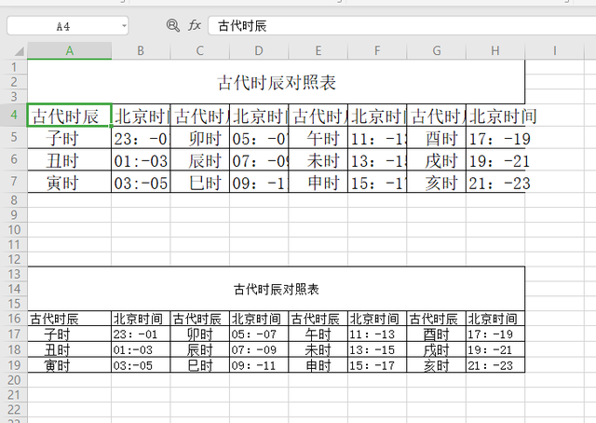Screen dimensions: 596x423
Task: Select cell F19 containing 15:-17
Action: click(x=377, y=365)
